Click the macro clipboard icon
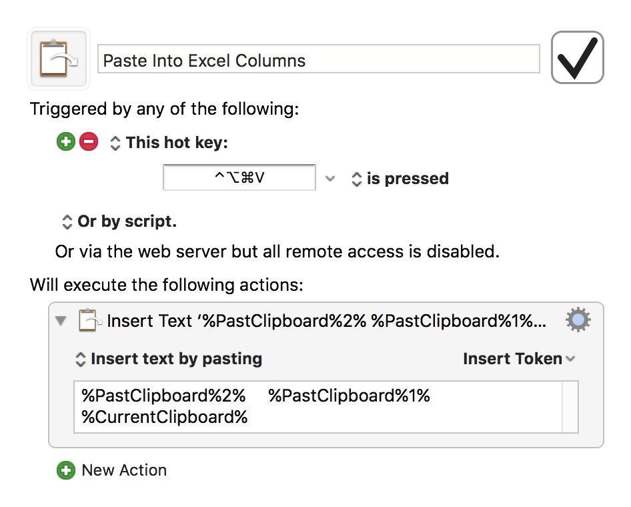This screenshot has height=507, width=631. 59,59
